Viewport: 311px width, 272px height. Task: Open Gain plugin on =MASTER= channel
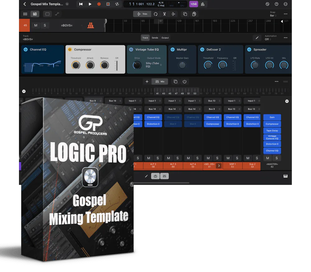click(x=272, y=117)
